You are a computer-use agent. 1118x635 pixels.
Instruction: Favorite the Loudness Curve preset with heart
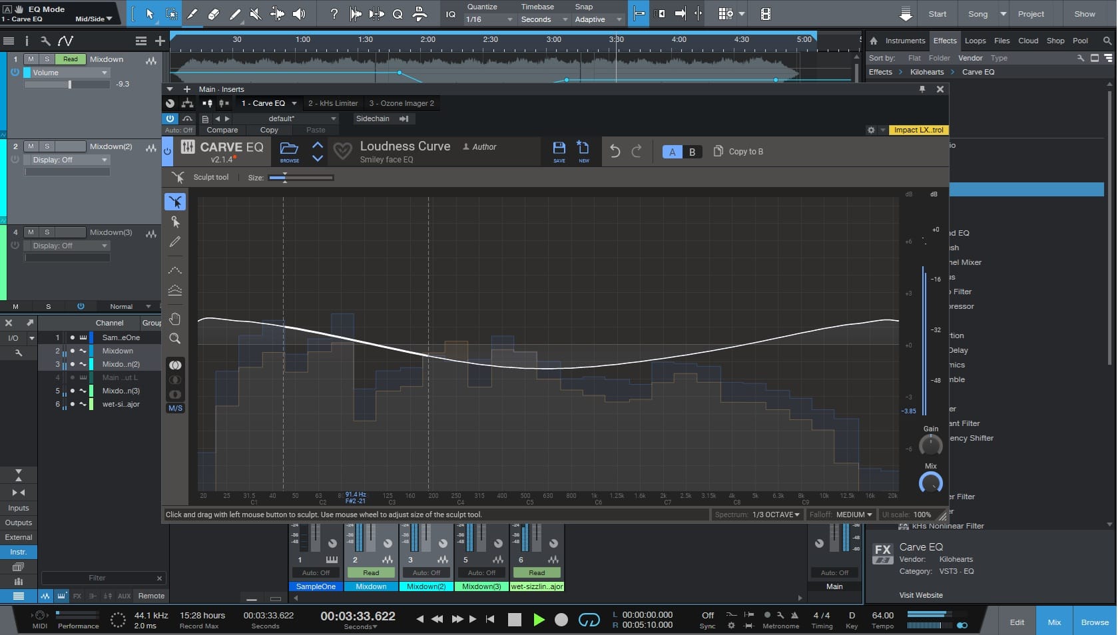tap(342, 152)
